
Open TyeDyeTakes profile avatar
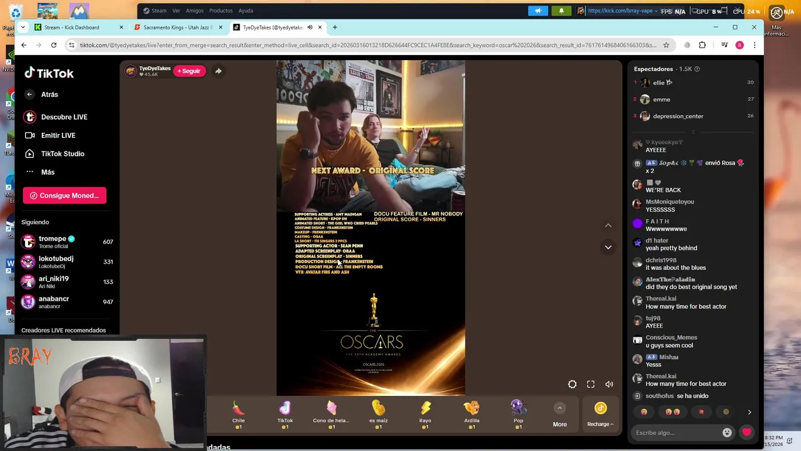click(x=131, y=71)
